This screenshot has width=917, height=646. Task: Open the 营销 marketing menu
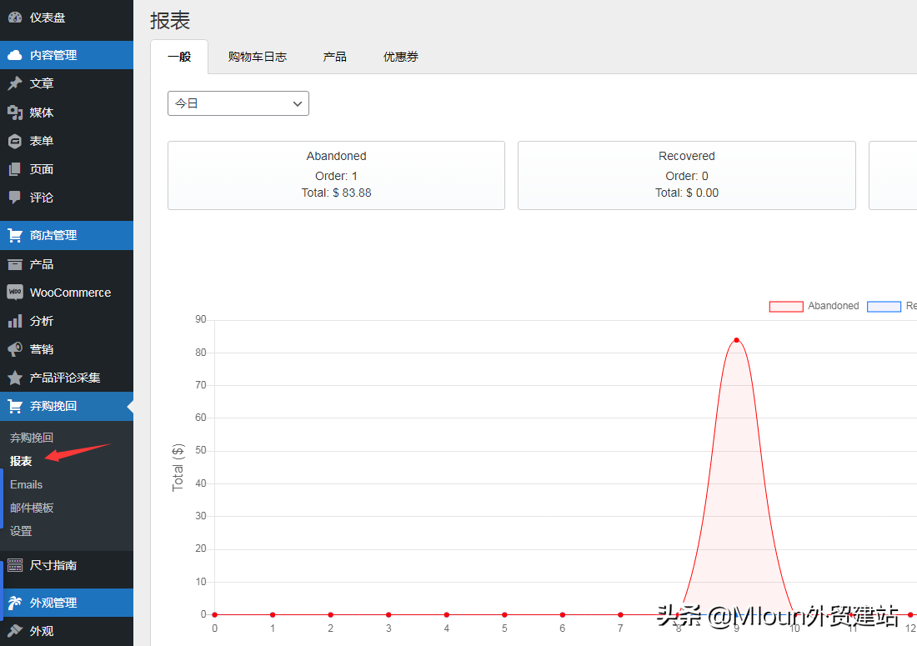click(x=67, y=349)
